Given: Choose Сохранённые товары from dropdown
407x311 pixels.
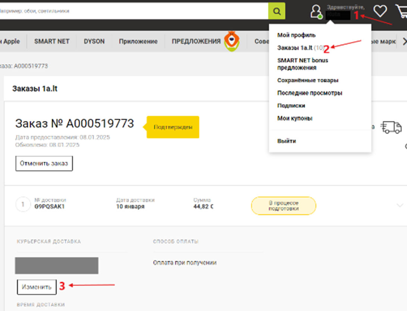Looking at the screenshot, I should pyautogui.click(x=308, y=80).
